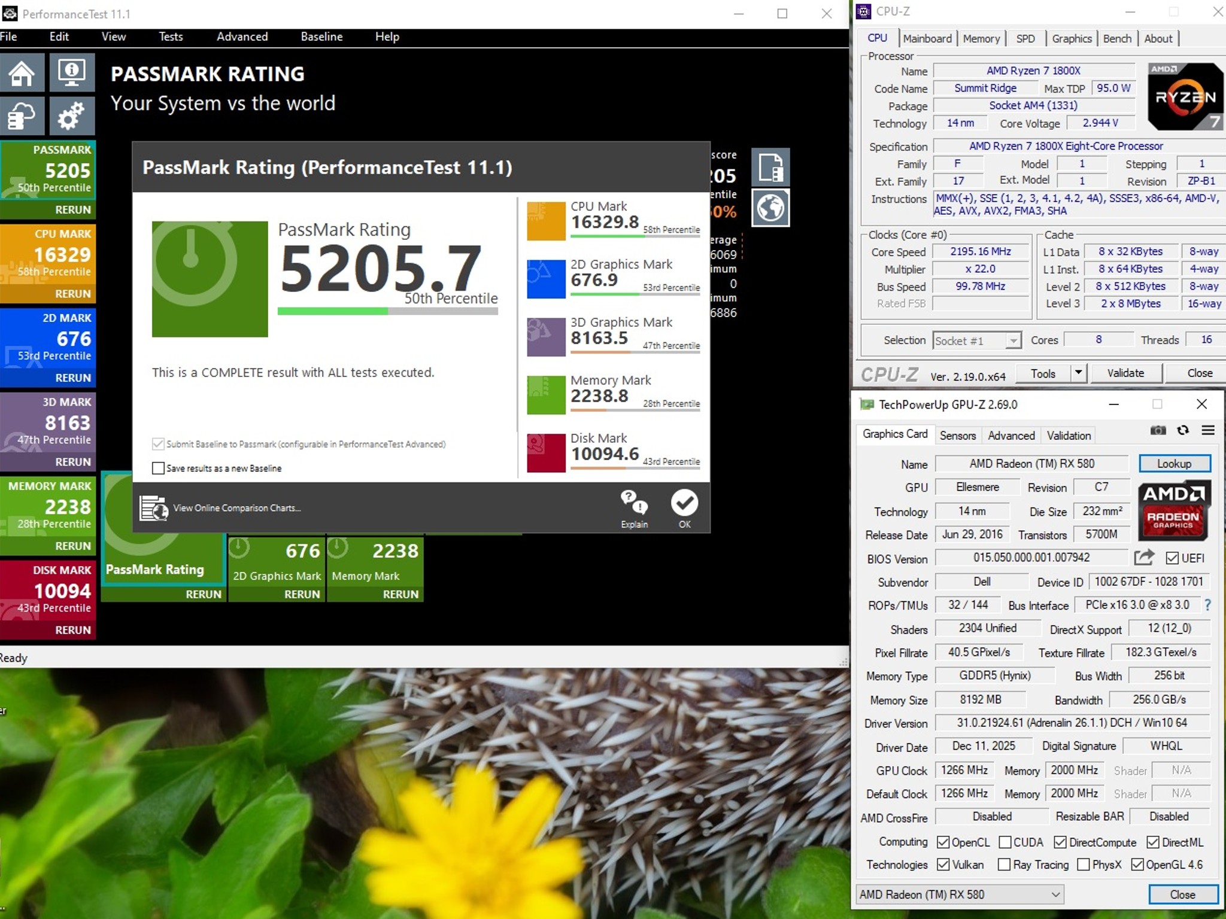Click the OpenGL 4.6 checkbox in GPU-Z
This screenshot has height=919, width=1226.
tap(1138, 865)
